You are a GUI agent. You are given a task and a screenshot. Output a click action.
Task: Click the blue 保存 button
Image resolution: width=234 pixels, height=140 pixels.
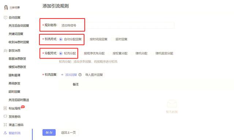[x=49, y=132]
